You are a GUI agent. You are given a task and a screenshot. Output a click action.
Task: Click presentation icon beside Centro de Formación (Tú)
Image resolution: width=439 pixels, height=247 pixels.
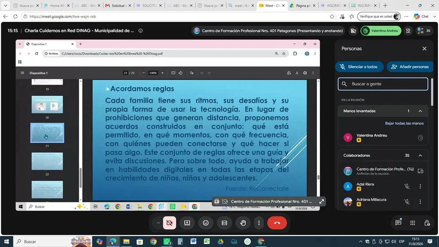point(420,171)
